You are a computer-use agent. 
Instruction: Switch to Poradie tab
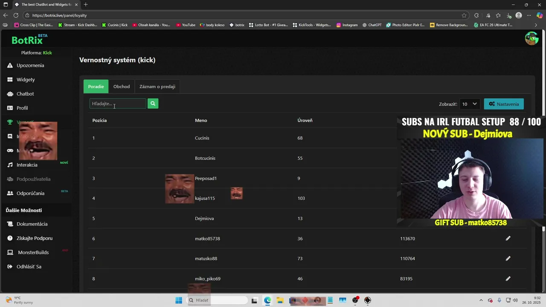point(96,87)
